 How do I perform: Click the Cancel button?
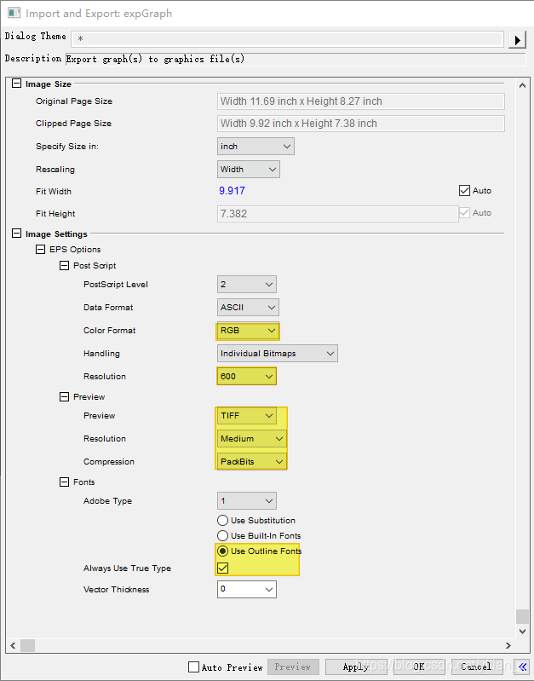click(477, 667)
